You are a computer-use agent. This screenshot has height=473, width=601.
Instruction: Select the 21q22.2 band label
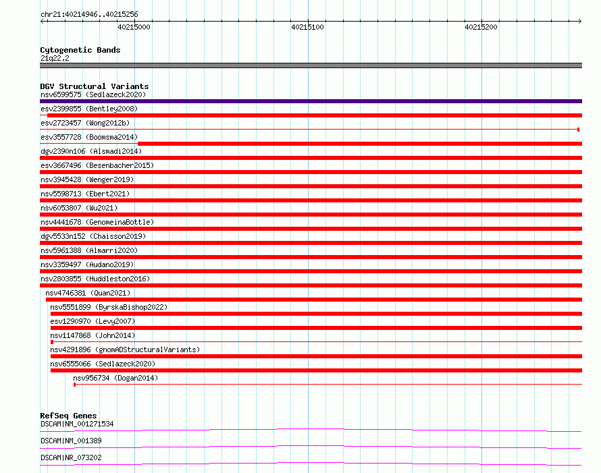[x=55, y=58]
